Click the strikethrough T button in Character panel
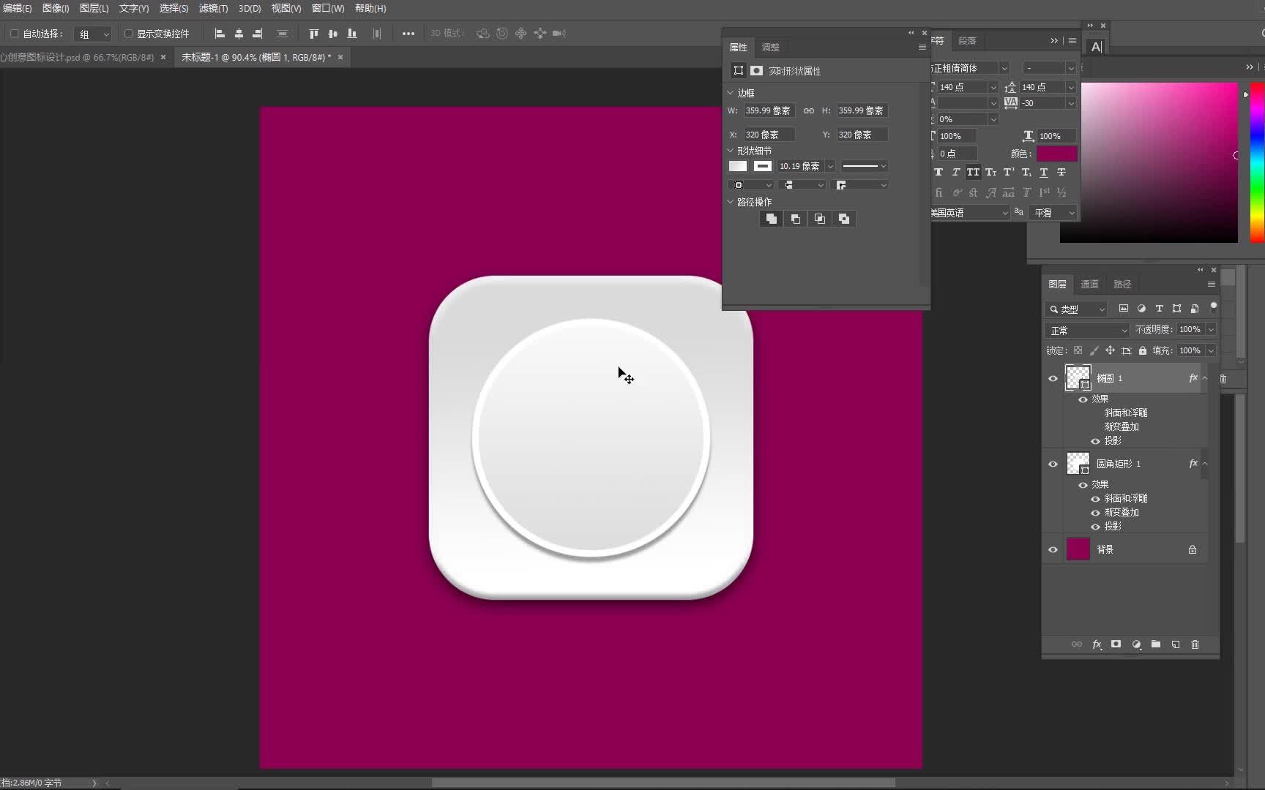The image size is (1265, 790). (x=1061, y=172)
